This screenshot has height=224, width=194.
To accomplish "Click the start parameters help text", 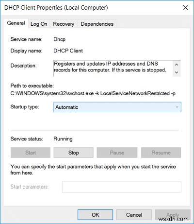I will pos(93,170).
